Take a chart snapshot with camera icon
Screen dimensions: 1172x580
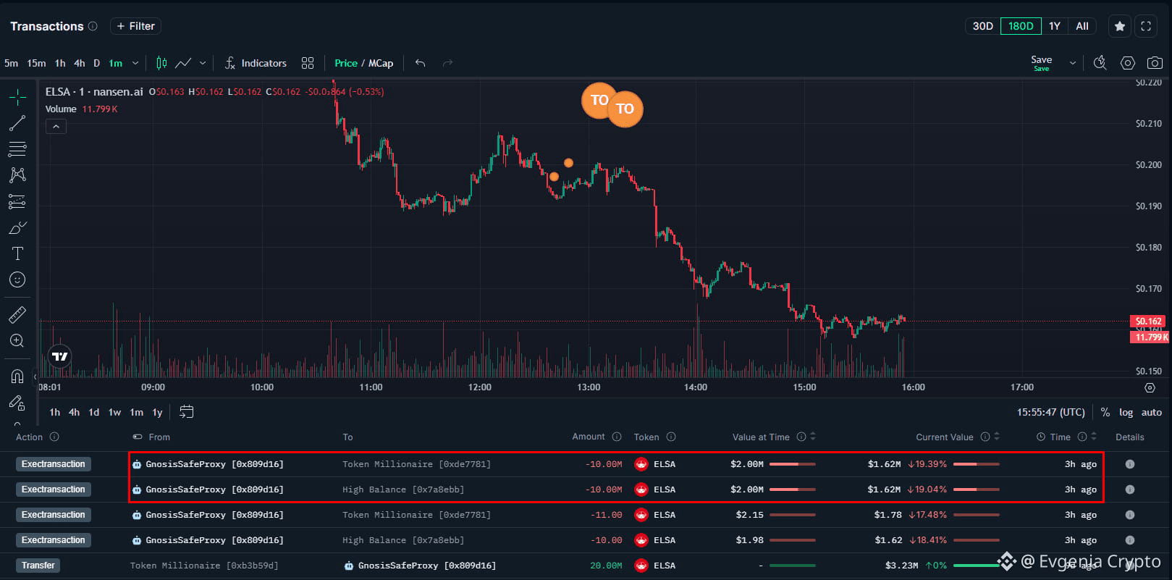(x=1155, y=63)
